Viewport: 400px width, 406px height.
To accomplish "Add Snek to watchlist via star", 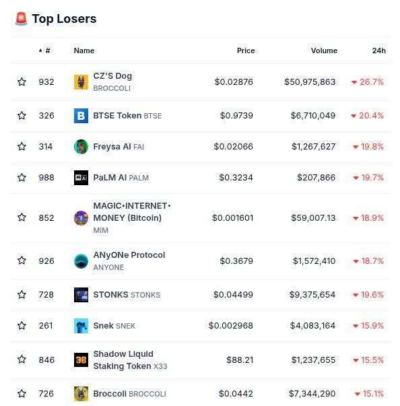I will (x=22, y=325).
